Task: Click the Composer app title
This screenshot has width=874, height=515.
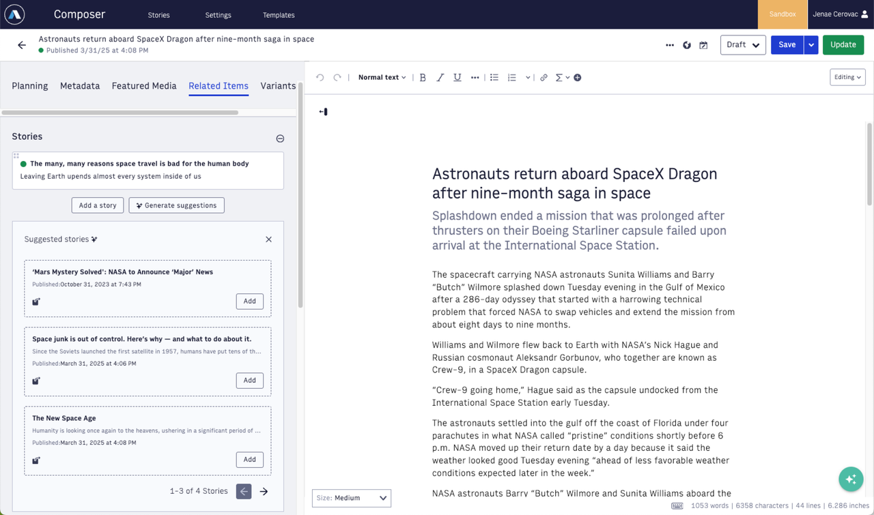Action: pyautogui.click(x=79, y=14)
